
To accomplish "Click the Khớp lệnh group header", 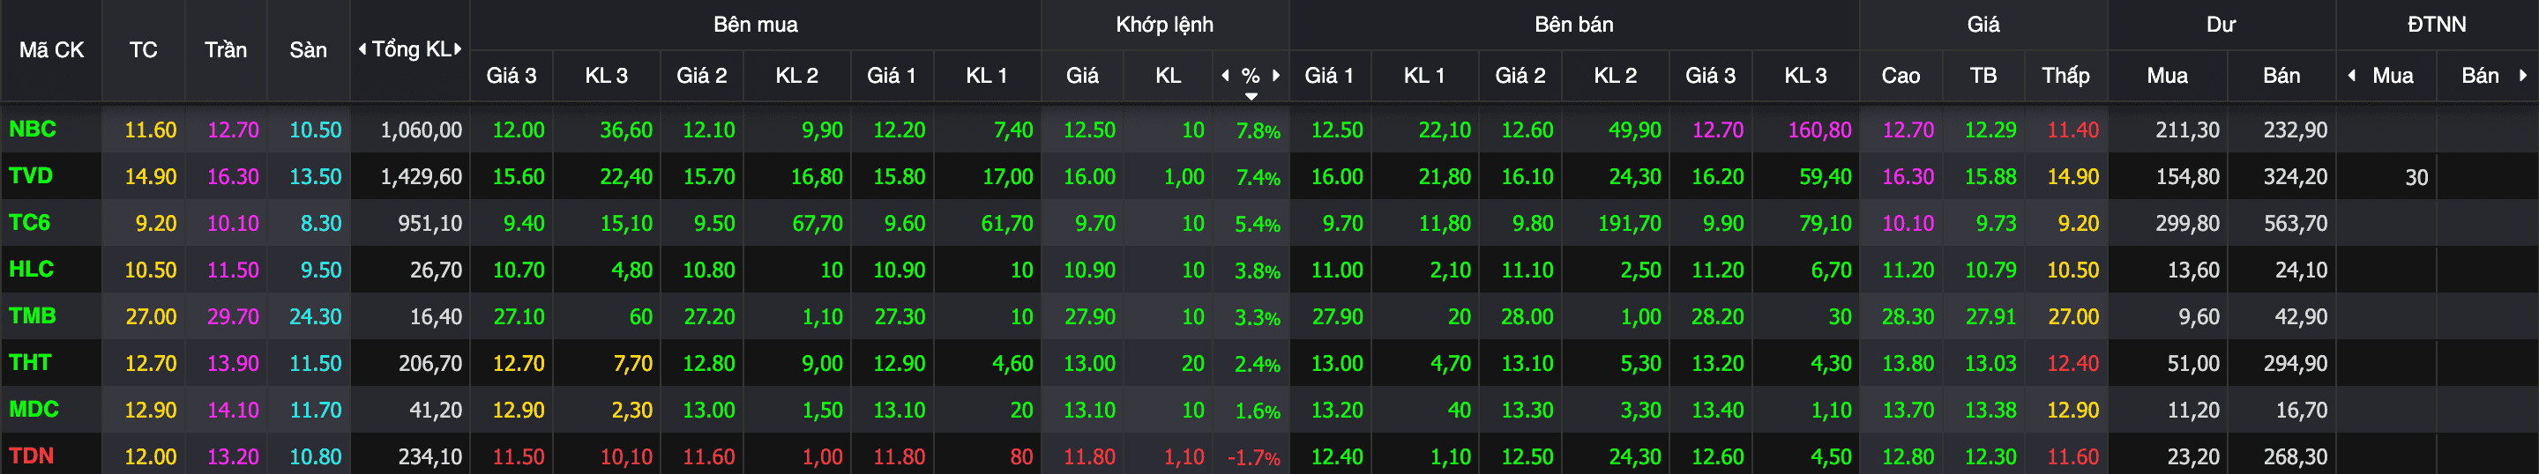I will (1164, 25).
